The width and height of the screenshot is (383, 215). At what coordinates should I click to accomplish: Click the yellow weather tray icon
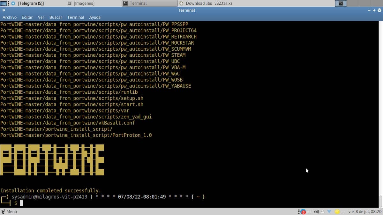coord(337,212)
